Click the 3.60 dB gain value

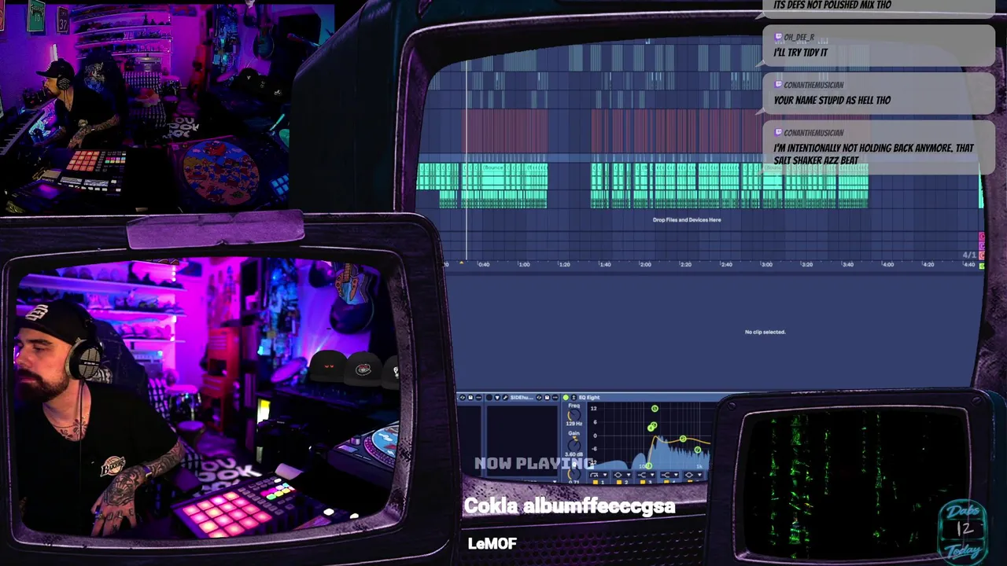[574, 454]
